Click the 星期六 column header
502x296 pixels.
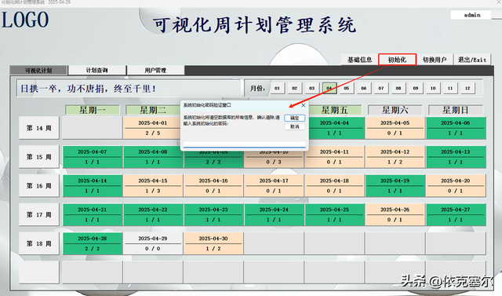395,110
